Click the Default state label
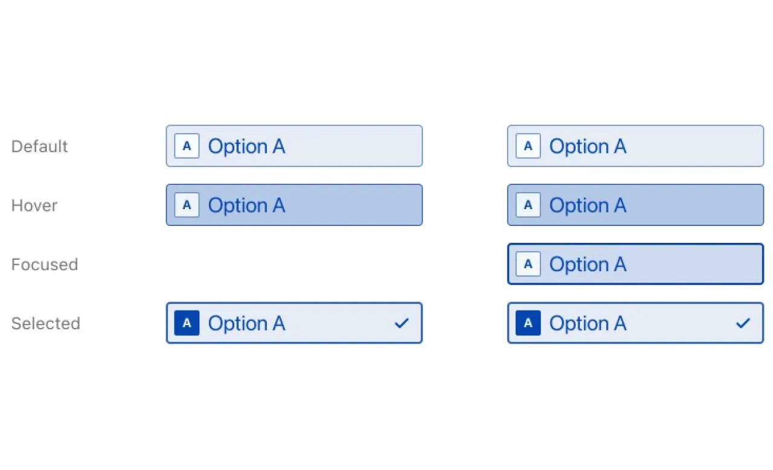 (x=40, y=146)
